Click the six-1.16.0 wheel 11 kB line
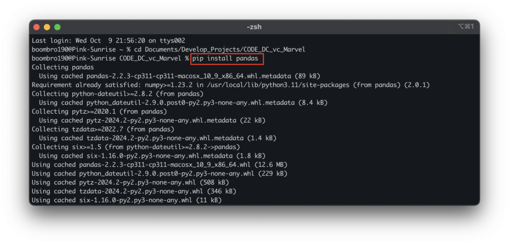 [126, 200]
